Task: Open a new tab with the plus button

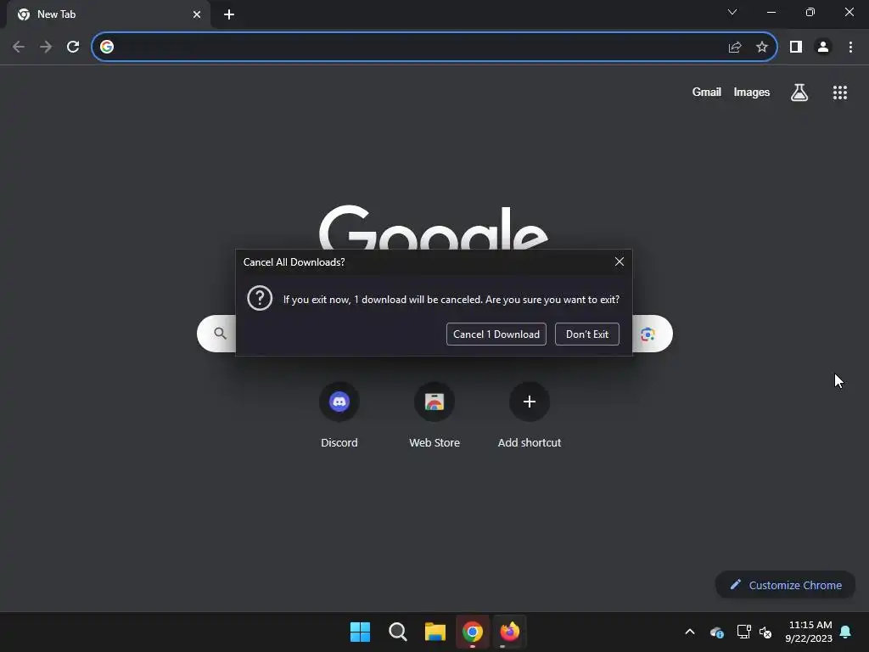Action: tap(229, 14)
